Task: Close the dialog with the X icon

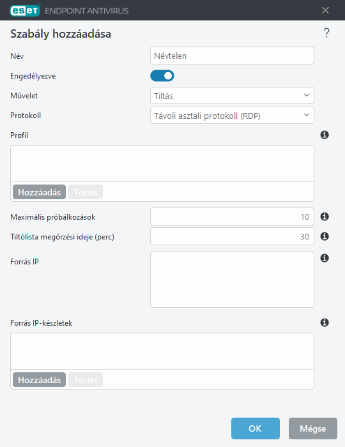Action: point(325,11)
